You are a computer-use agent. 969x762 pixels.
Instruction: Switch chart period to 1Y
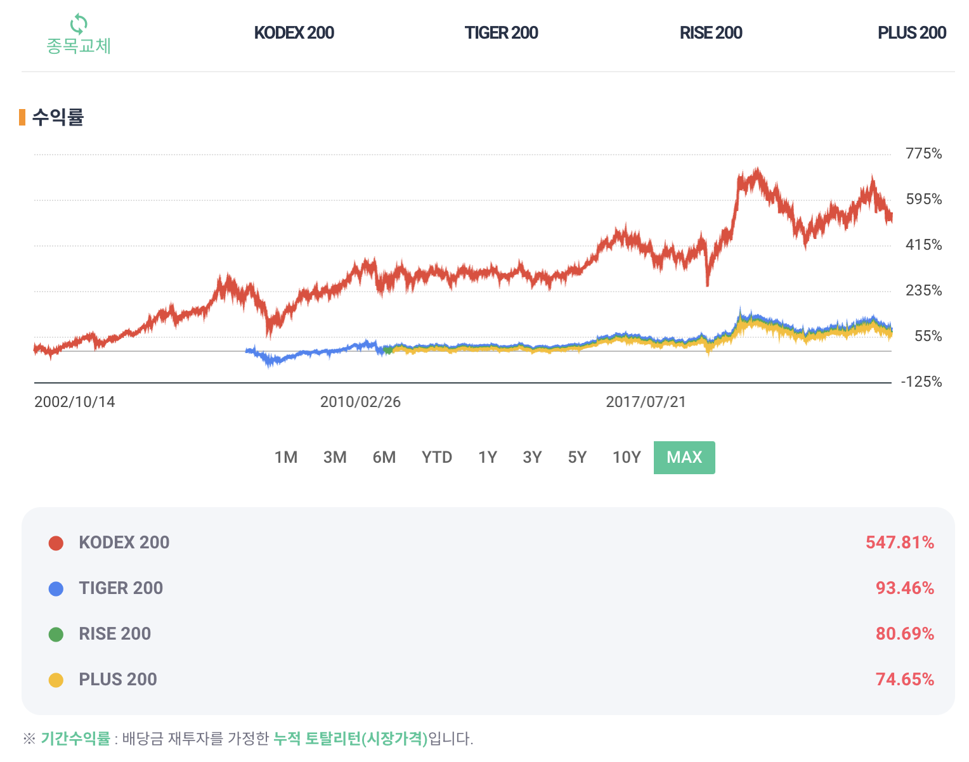(488, 457)
